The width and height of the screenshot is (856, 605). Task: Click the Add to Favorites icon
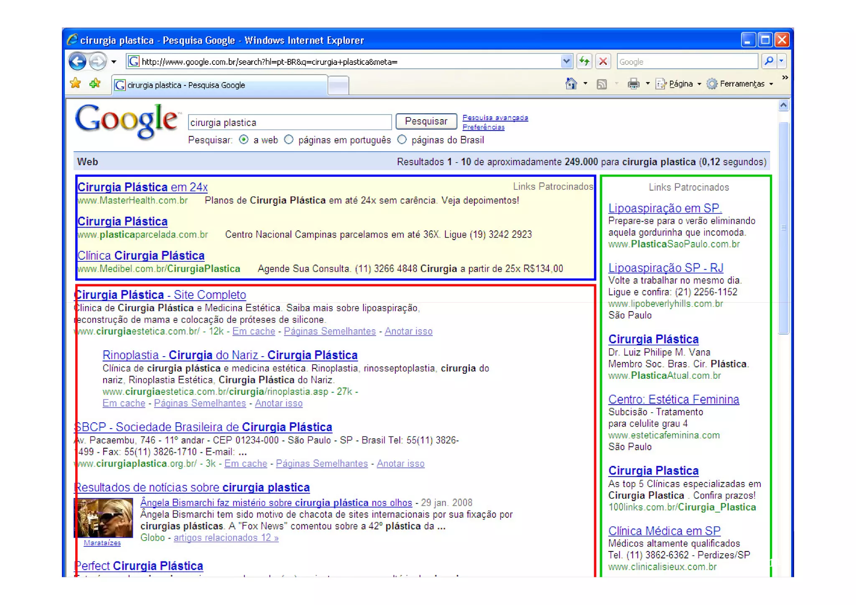click(x=95, y=84)
